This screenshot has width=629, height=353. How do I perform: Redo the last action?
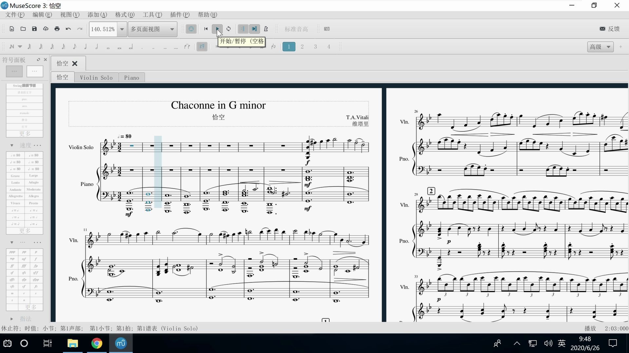[x=80, y=29]
